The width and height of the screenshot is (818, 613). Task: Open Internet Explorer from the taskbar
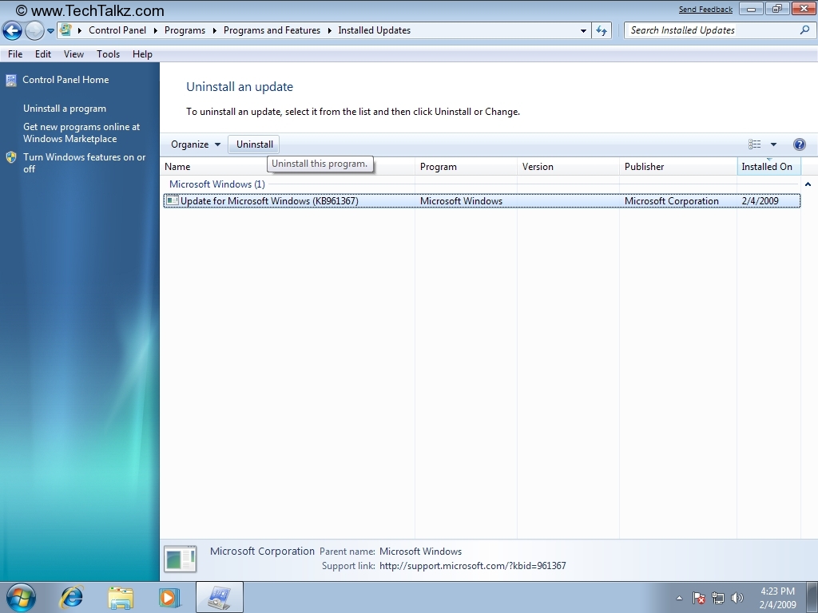[72, 597]
